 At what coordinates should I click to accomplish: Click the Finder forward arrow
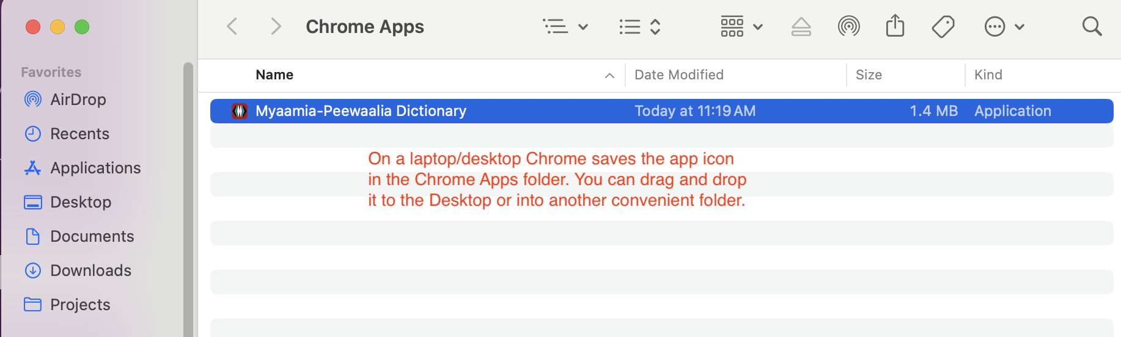[276, 26]
